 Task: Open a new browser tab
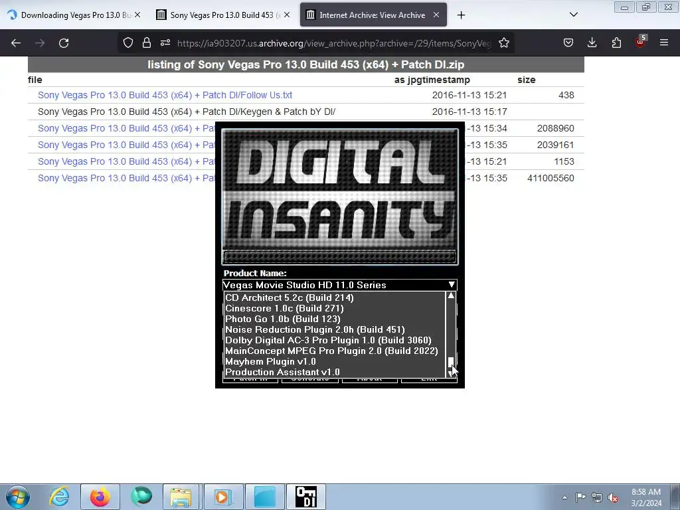point(461,15)
